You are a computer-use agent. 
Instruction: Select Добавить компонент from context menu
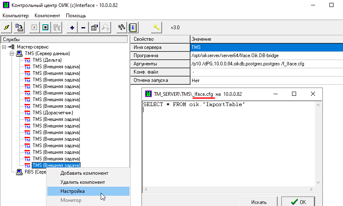84,173
